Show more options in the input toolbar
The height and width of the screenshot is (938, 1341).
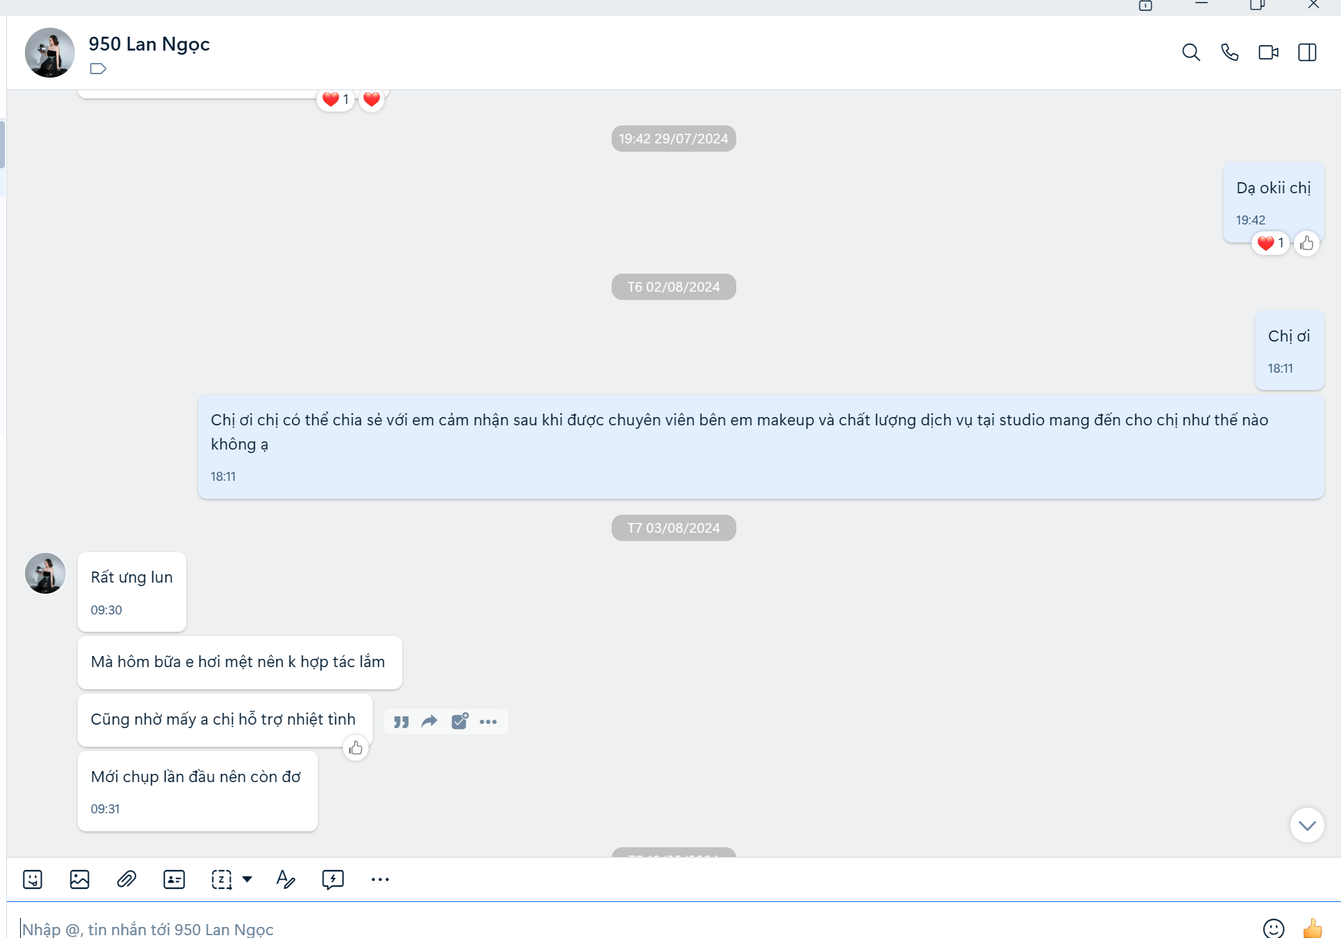(380, 879)
